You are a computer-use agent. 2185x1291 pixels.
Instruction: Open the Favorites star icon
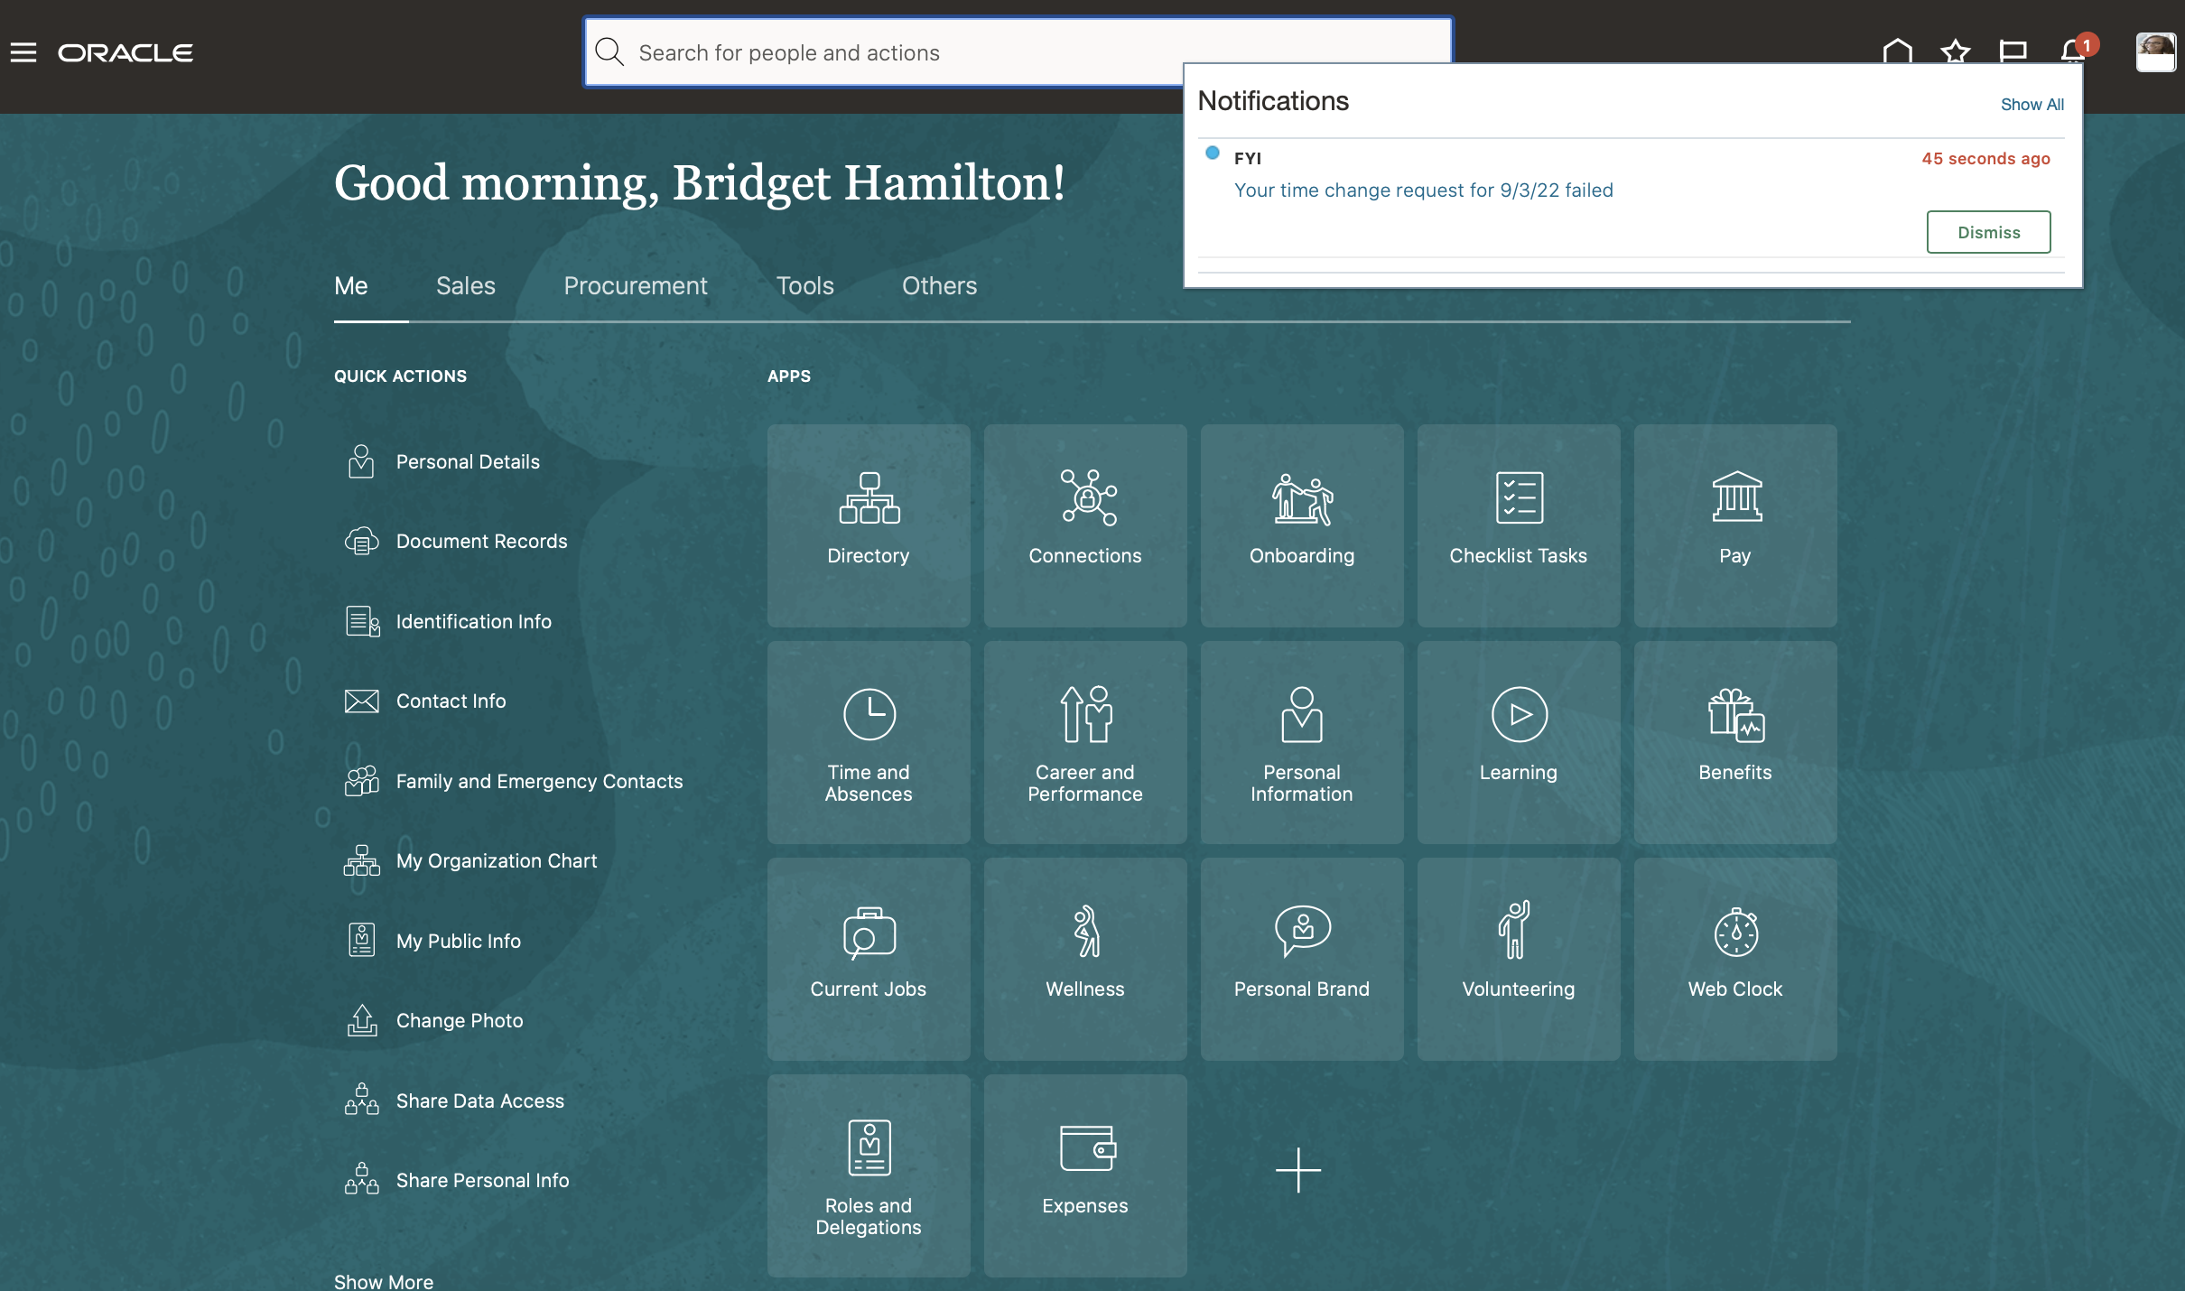pos(1955,51)
